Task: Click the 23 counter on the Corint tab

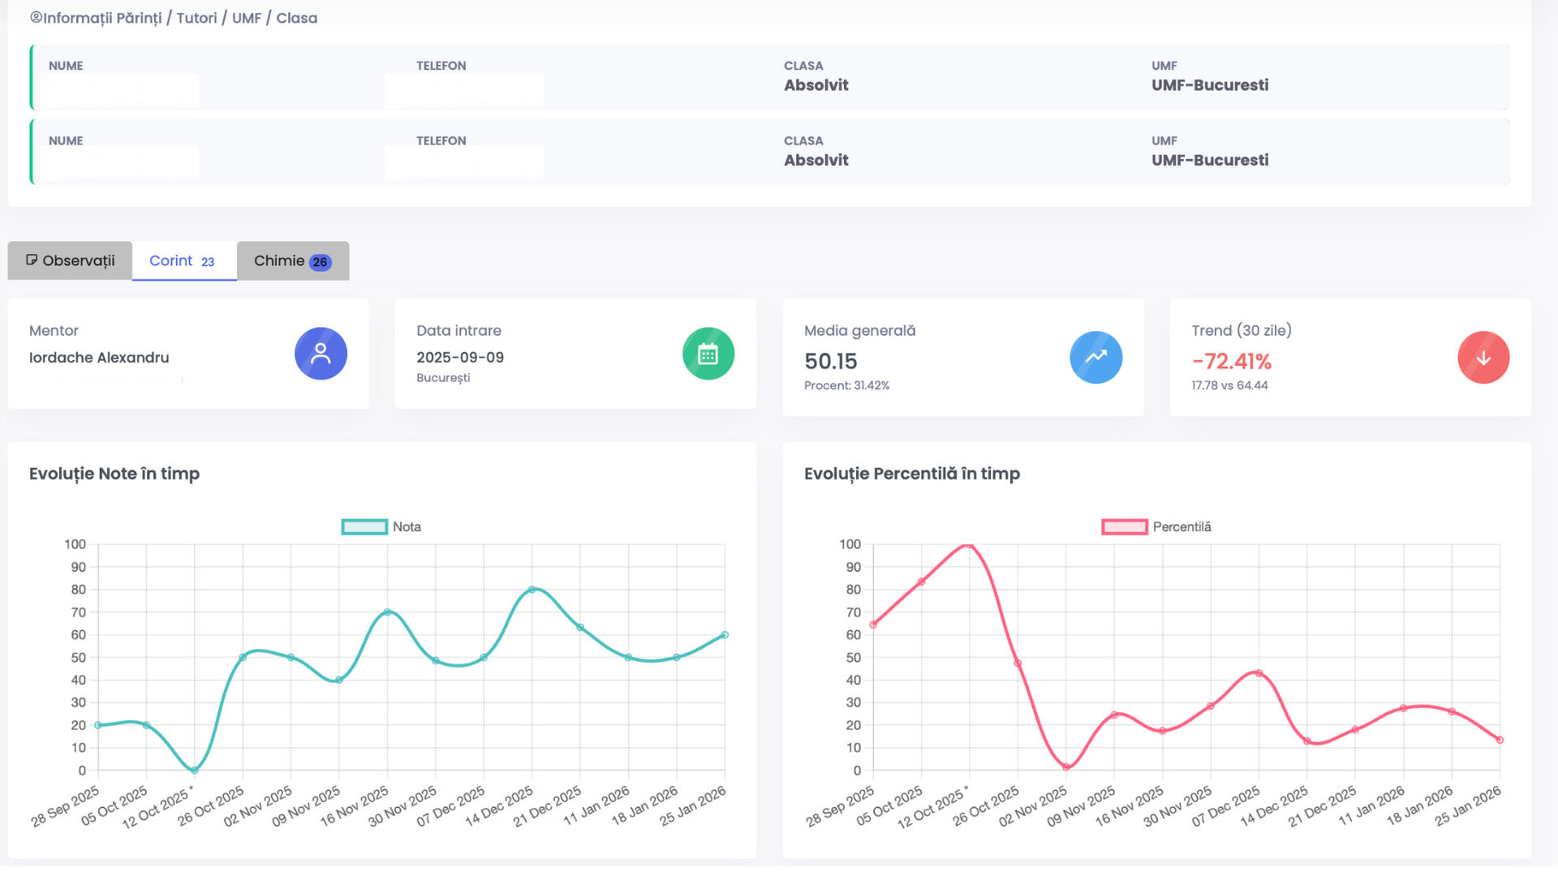Action: click(x=206, y=261)
